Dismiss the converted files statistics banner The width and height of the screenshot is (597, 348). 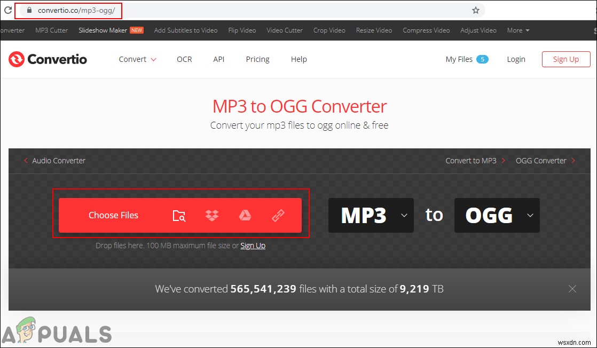[572, 289]
